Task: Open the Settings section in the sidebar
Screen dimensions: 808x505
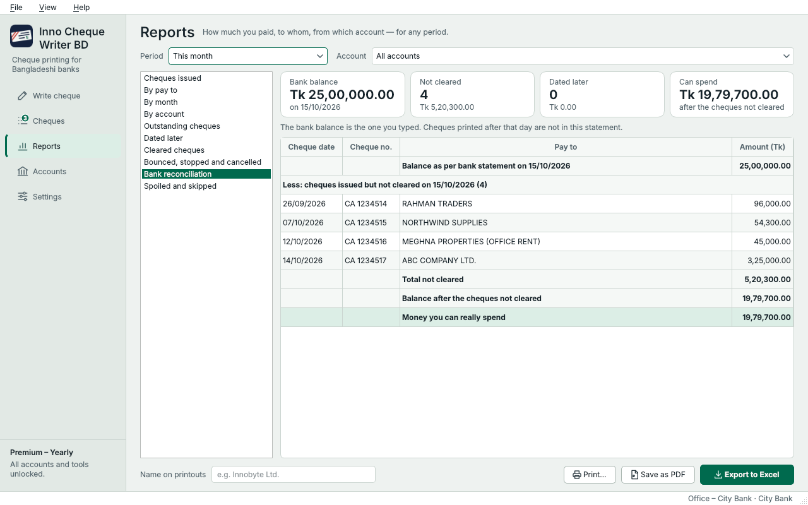Action: coord(63,197)
